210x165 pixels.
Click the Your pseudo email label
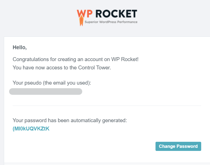tap(52, 83)
